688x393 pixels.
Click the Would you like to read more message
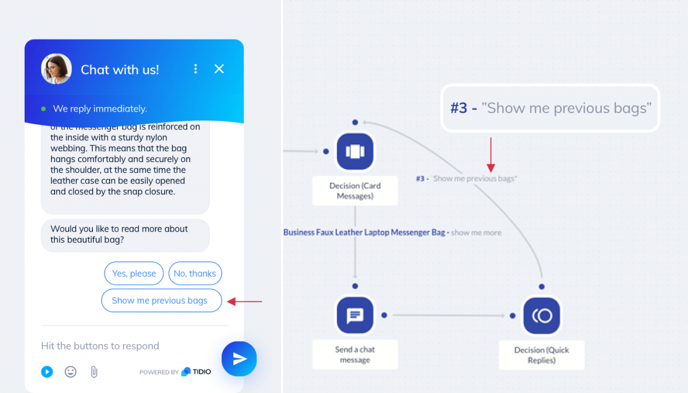click(x=125, y=234)
